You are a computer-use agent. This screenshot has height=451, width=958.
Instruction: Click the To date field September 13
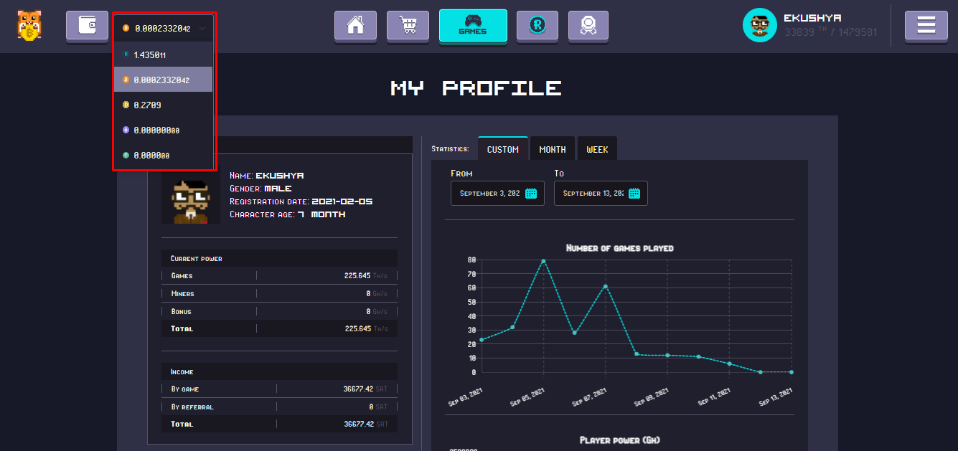(601, 193)
